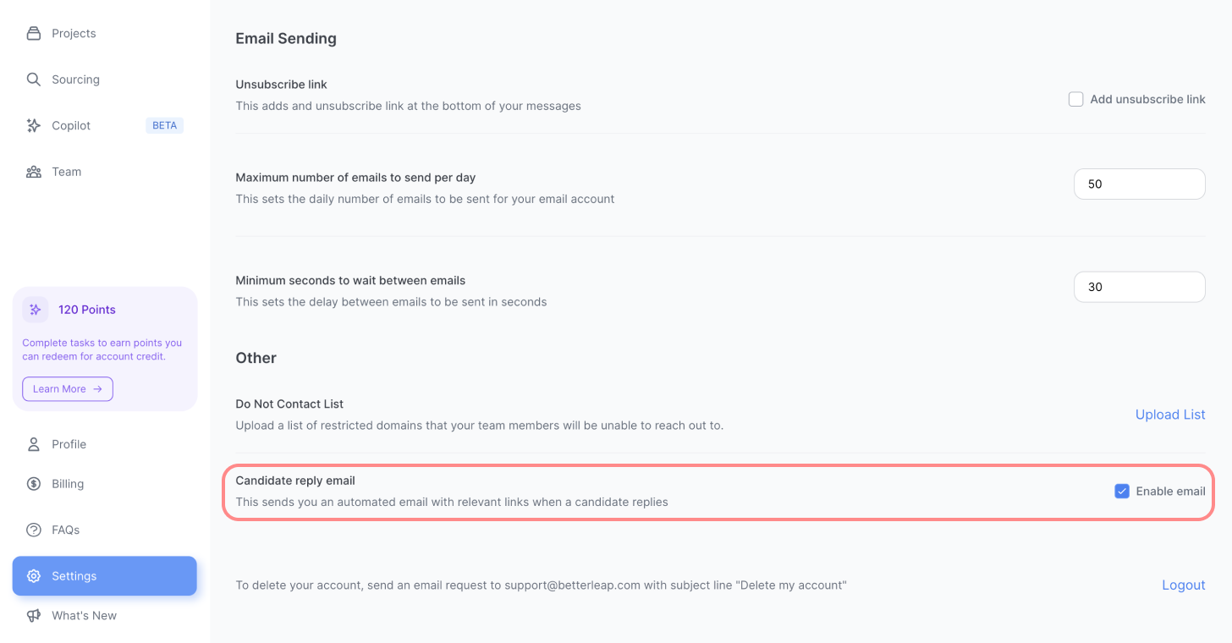Click the Upload List link

click(1170, 415)
